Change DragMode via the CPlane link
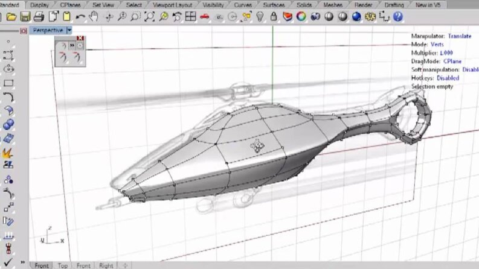 452,62
